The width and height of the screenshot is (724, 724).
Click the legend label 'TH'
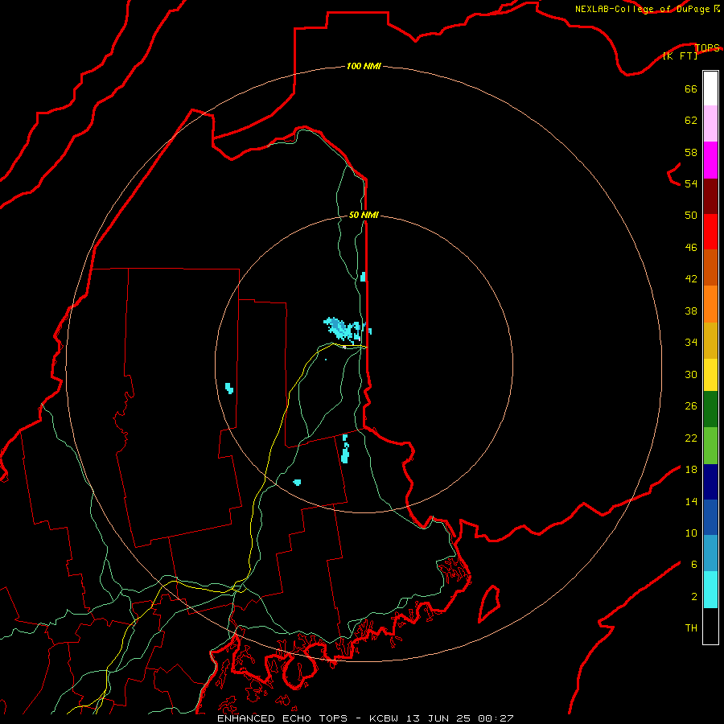[691, 627]
